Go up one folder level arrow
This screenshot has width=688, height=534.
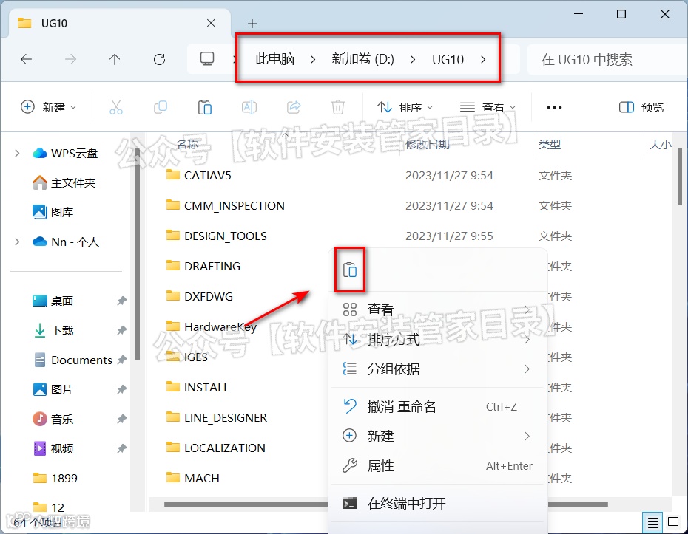pyautogui.click(x=115, y=59)
